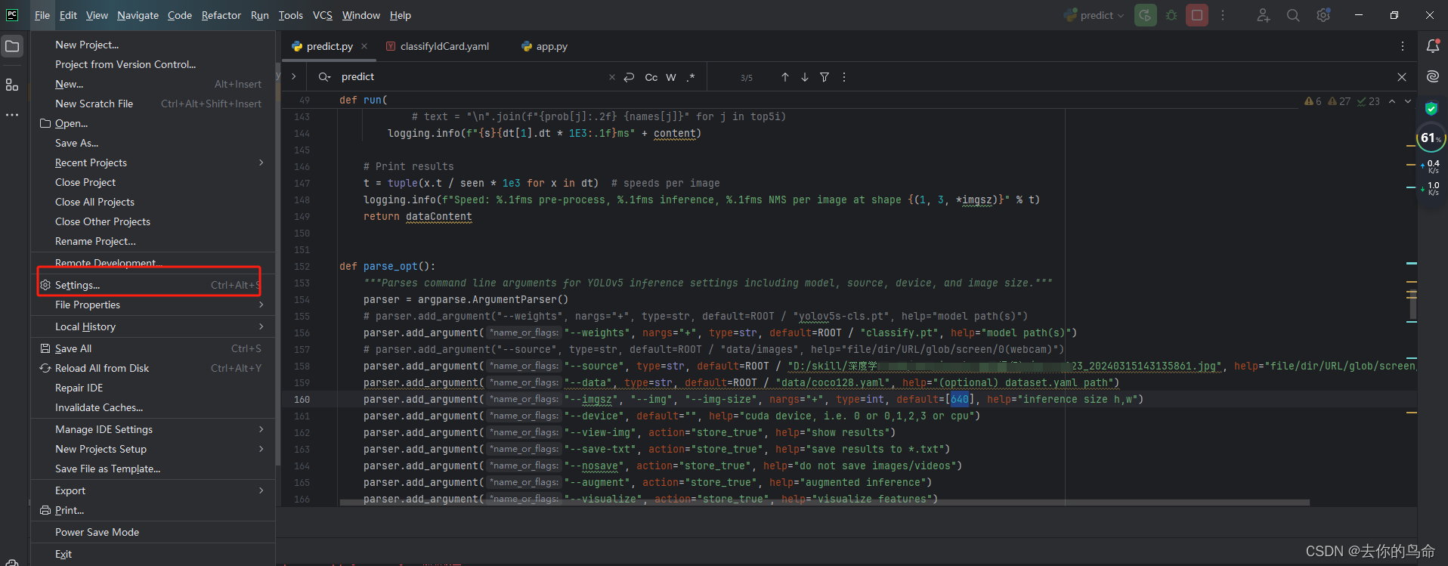1448x566 pixels.
Task: Stop the running process red button
Action: [x=1197, y=15]
